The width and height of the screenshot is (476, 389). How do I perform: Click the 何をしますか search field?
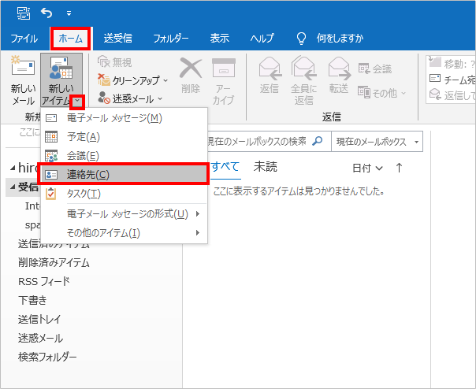pyautogui.click(x=340, y=39)
